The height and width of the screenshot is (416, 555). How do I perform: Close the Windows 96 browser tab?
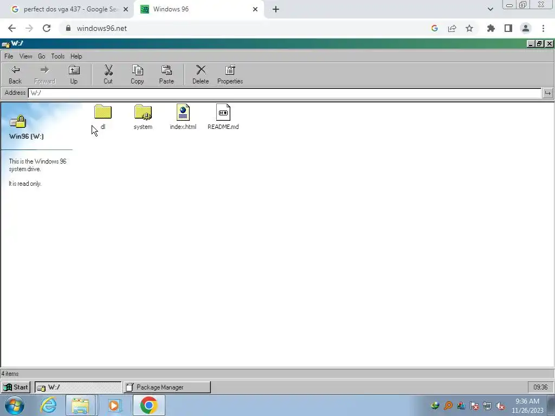point(255,9)
